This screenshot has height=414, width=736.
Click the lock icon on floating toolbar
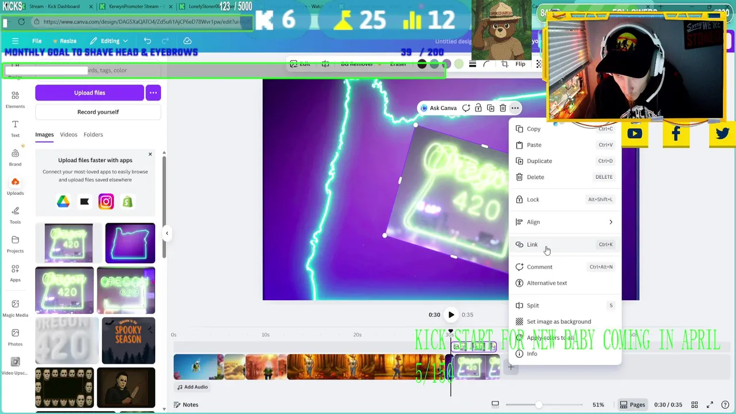click(x=478, y=108)
